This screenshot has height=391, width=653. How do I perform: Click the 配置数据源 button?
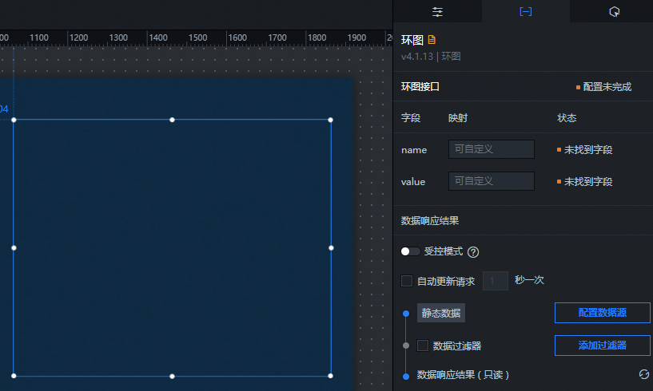[602, 313]
